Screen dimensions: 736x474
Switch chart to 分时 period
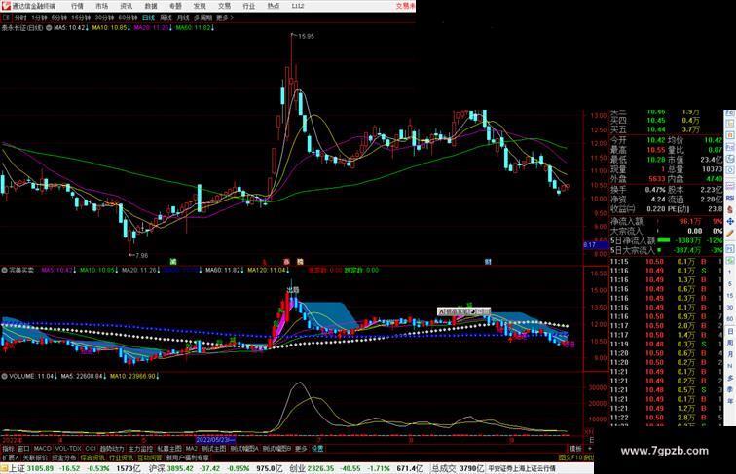(20, 18)
